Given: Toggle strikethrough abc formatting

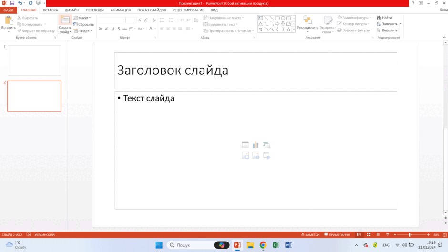Looking at the screenshot, I should click(124, 29).
